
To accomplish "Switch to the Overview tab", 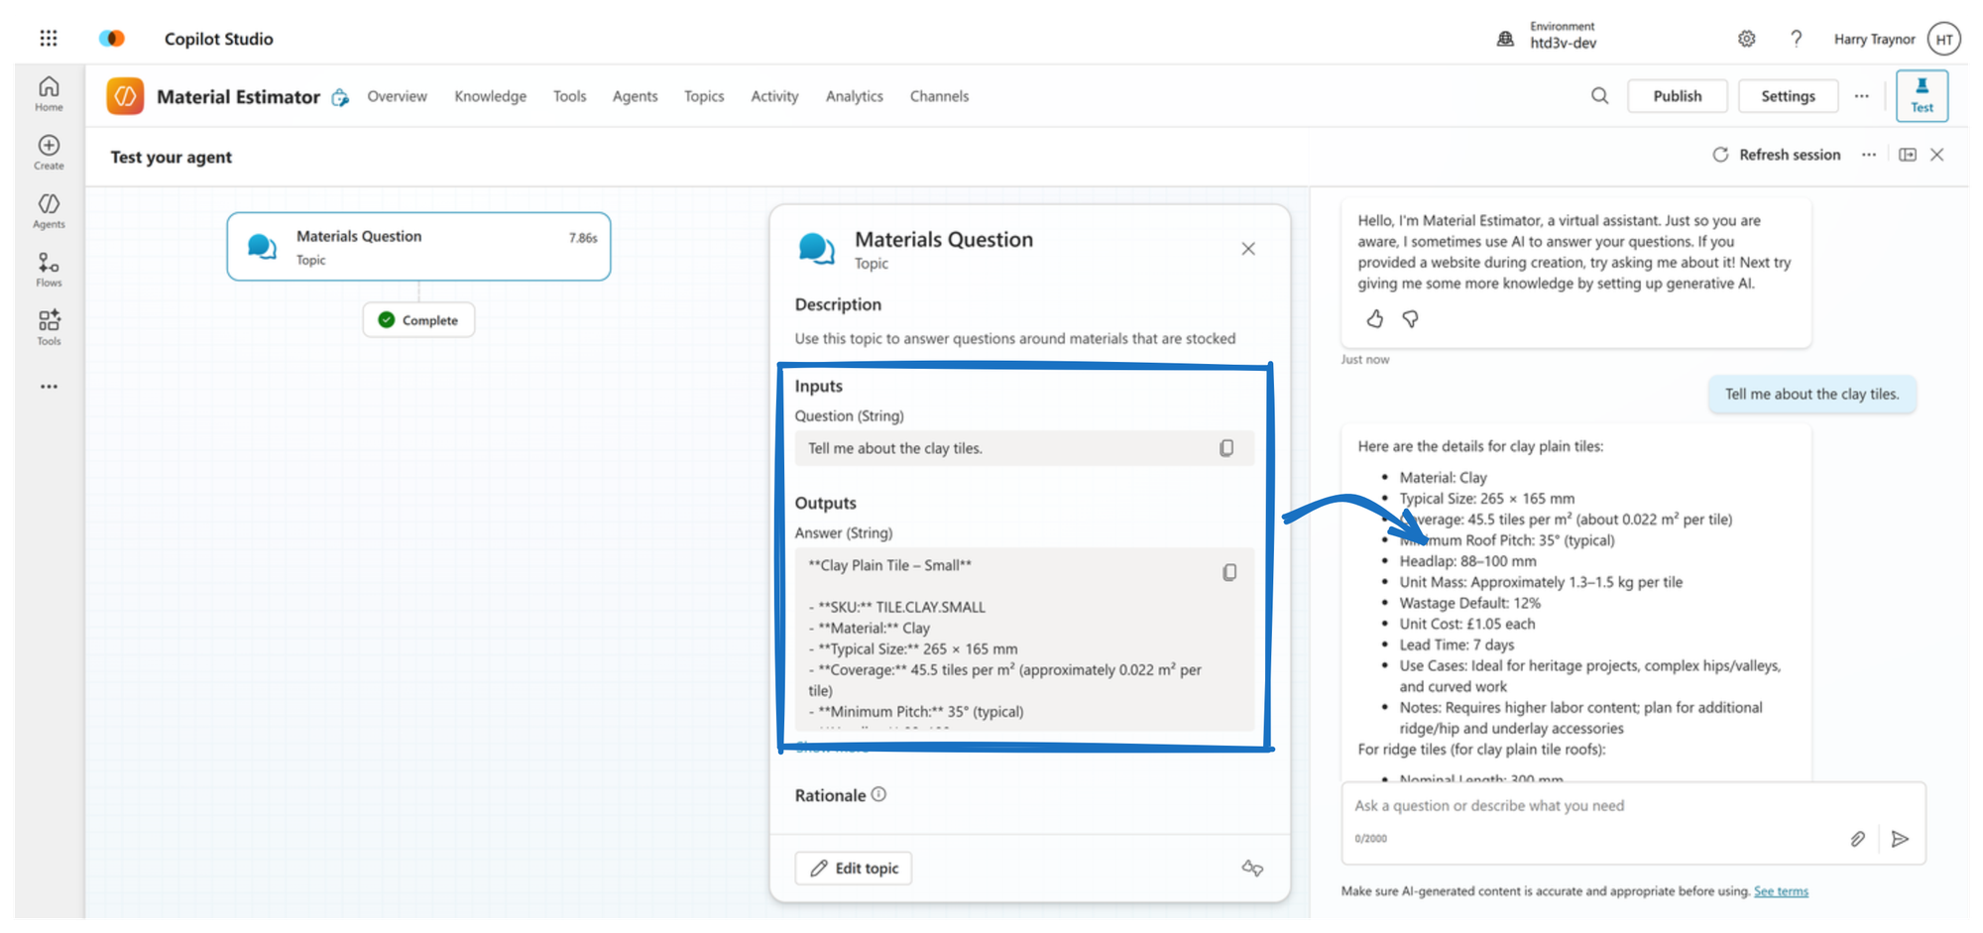I will click(x=397, y=96).
